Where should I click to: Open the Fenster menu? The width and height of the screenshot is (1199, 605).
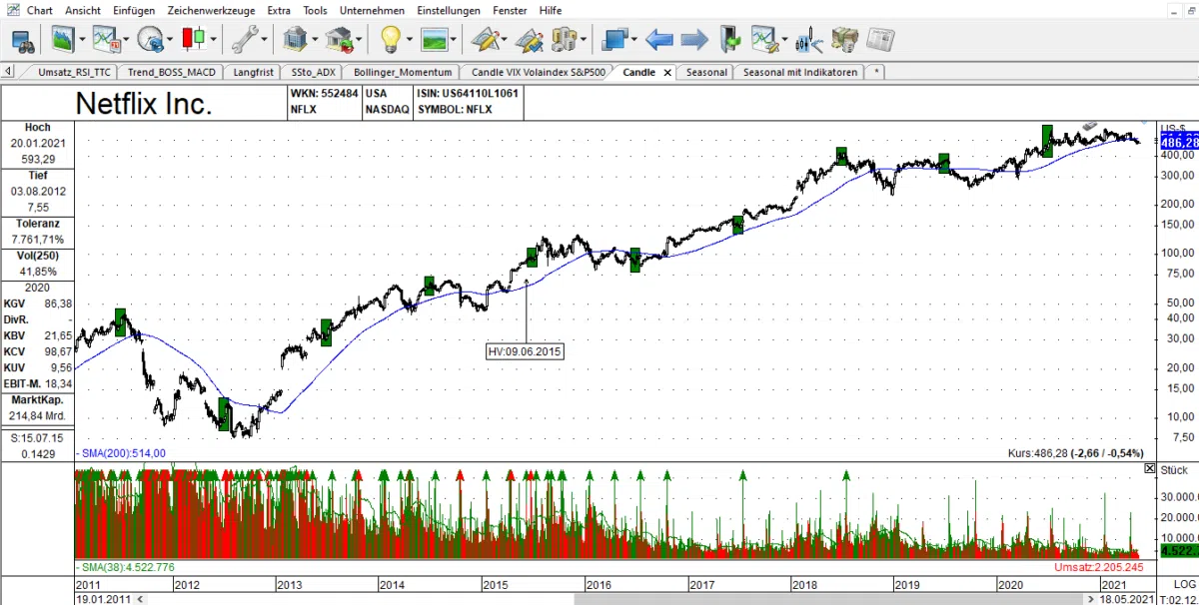(511, 10)
